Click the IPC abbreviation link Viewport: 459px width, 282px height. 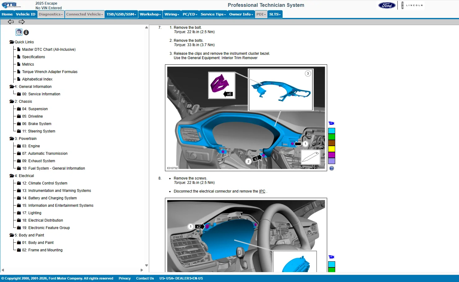[x=262, y=191]
